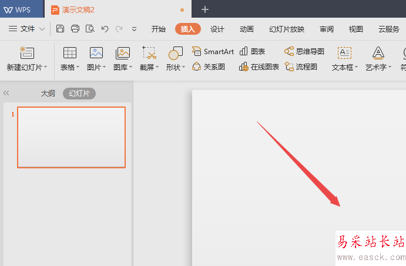The image size is (406, 266).
Task: Switch to the 审阅 tab
Action: pos(327,29)
